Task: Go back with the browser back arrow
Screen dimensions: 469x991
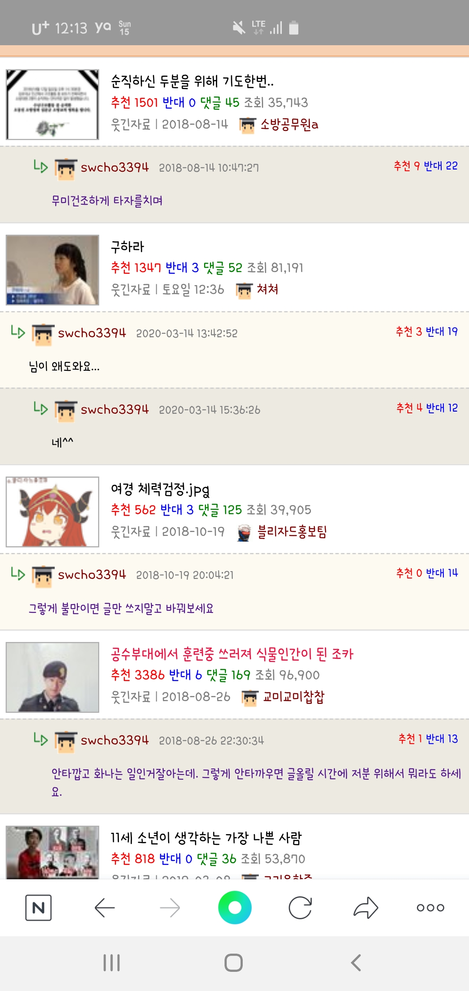Action: pos(104,908)
